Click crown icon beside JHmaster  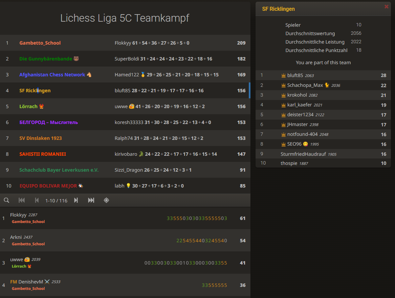coord(284,125)
